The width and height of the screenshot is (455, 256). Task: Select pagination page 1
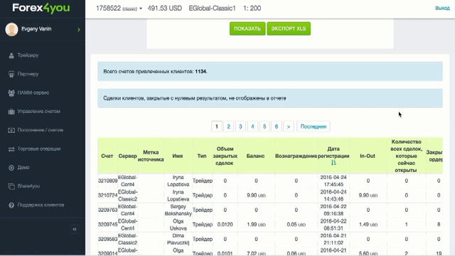[x=216, y=127]
